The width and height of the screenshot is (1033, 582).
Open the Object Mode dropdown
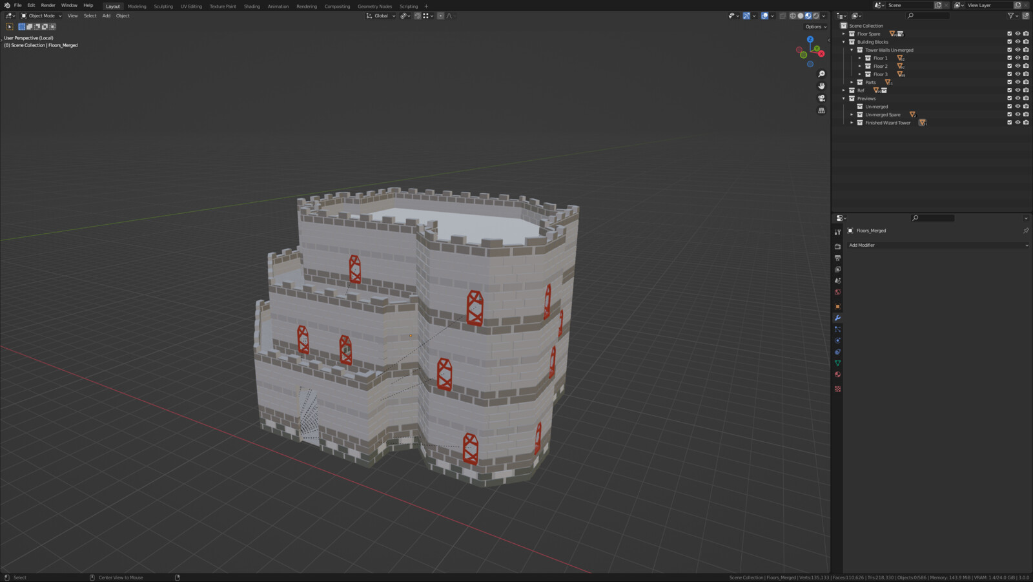point(41,16)
